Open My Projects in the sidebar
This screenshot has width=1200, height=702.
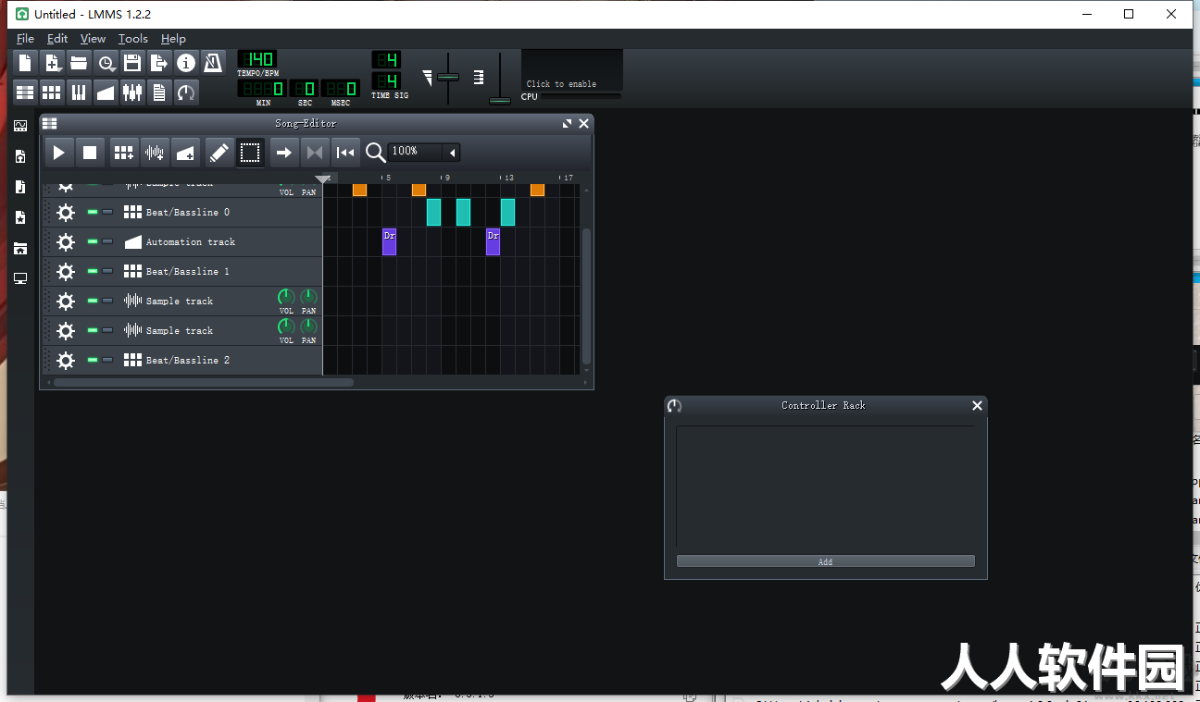point(20,156)
